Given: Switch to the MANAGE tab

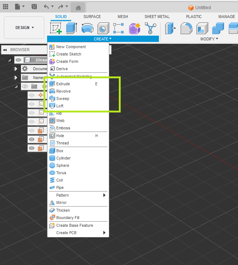Looking at the screenshot, I should click(x=227, y=17).
